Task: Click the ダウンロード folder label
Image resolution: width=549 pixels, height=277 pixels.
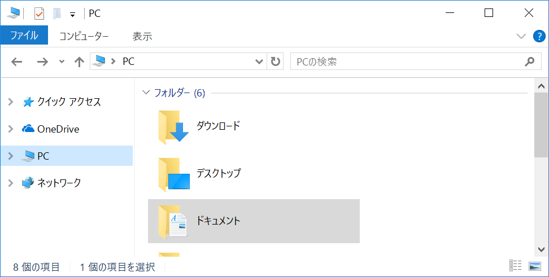Action: tap(218, 126)
